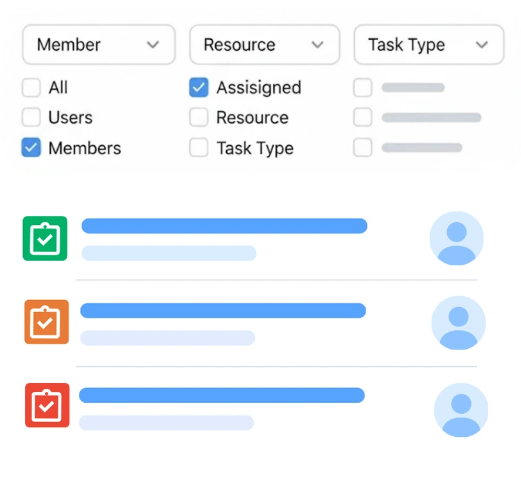Tick the Task Type checkbox option
This screenshot has height=478, width=521.
tap(199, 148)
